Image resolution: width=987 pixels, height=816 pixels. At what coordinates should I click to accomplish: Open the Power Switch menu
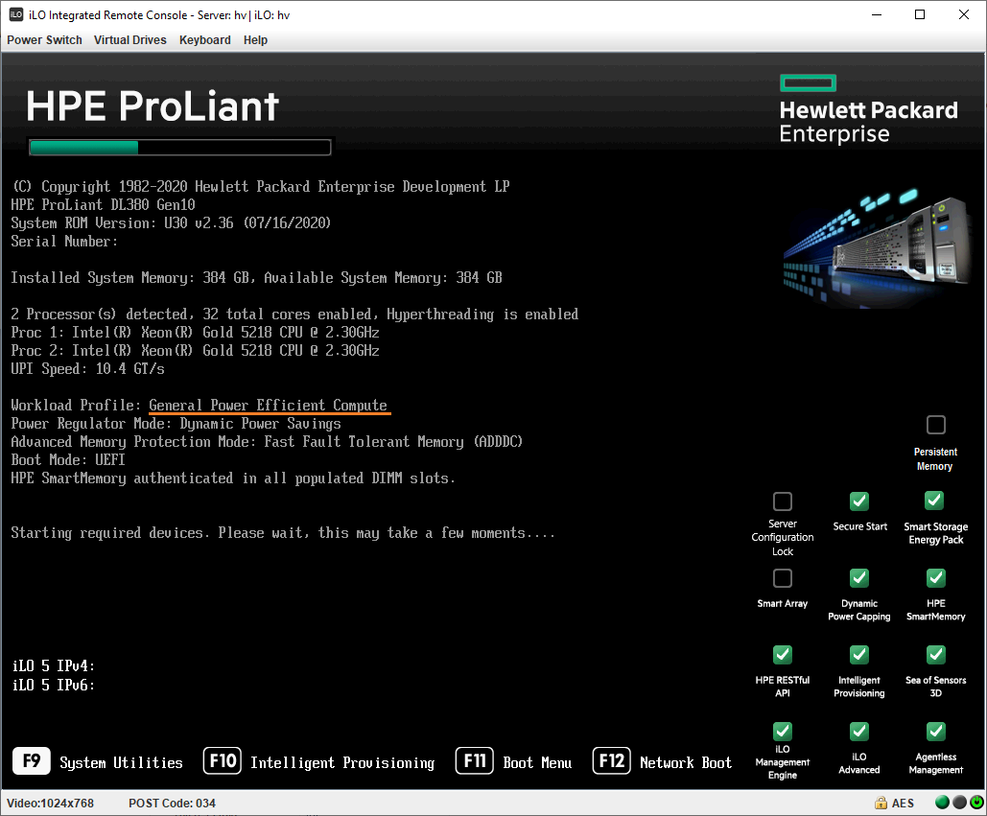[45, 39]
